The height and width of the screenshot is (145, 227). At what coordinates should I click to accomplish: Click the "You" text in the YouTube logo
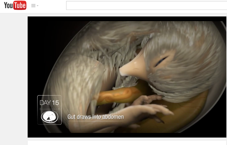(9, 6)
